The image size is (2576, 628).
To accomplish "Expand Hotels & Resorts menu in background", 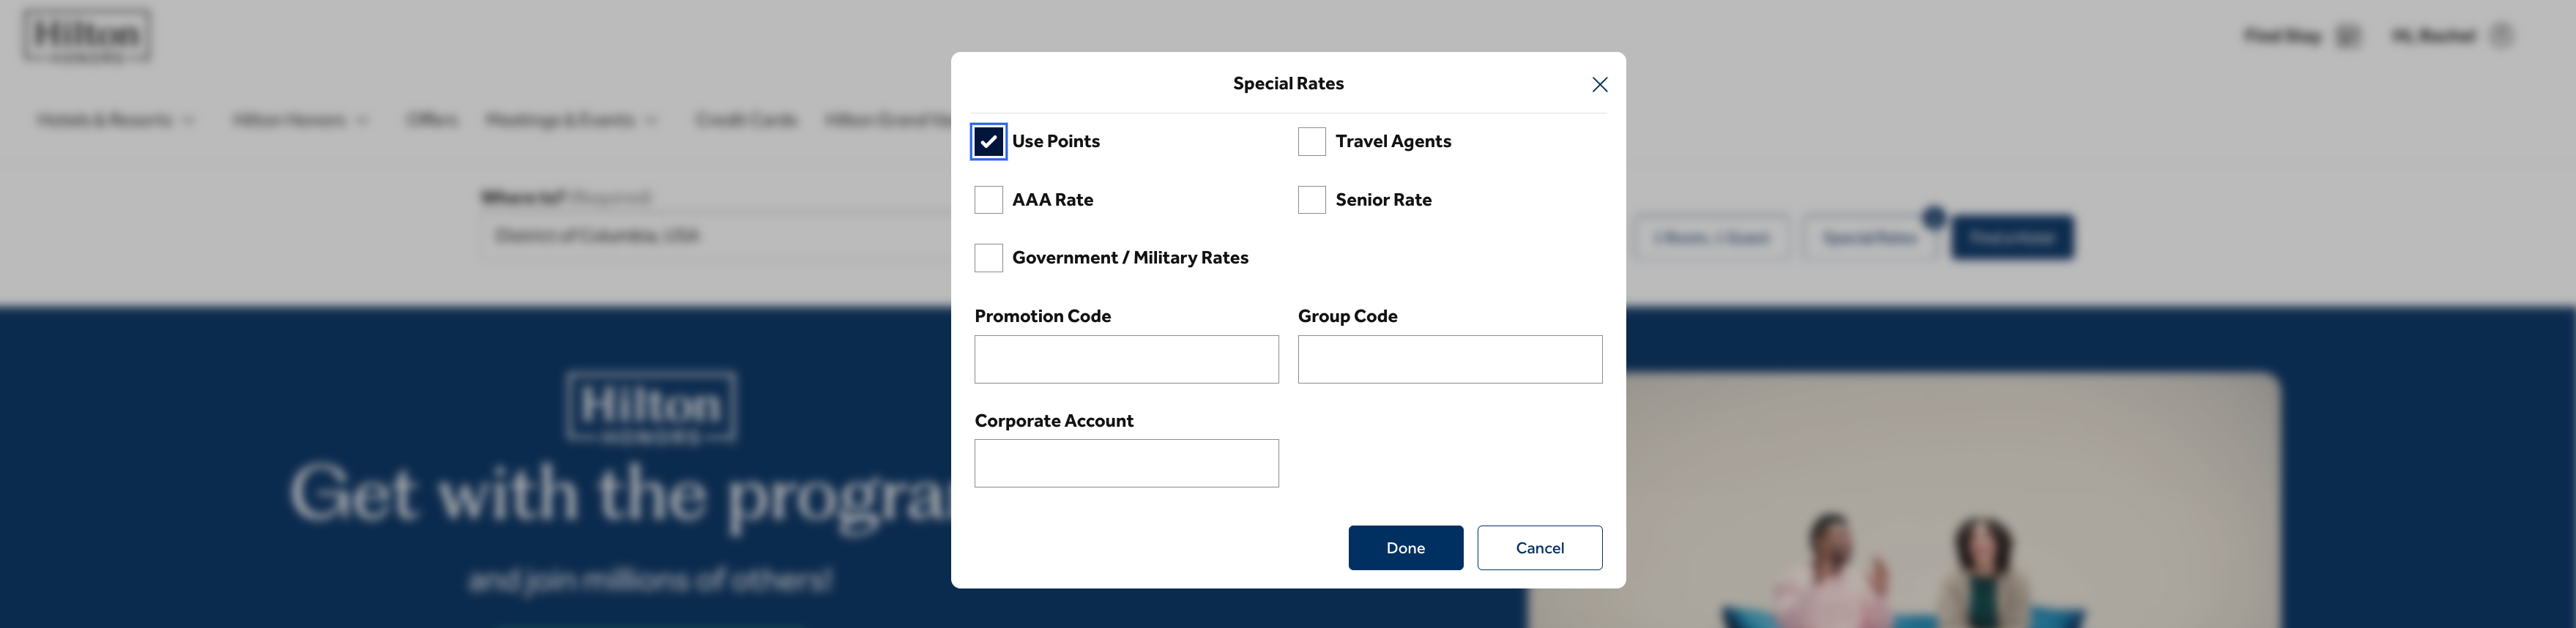I will (116, 121).
